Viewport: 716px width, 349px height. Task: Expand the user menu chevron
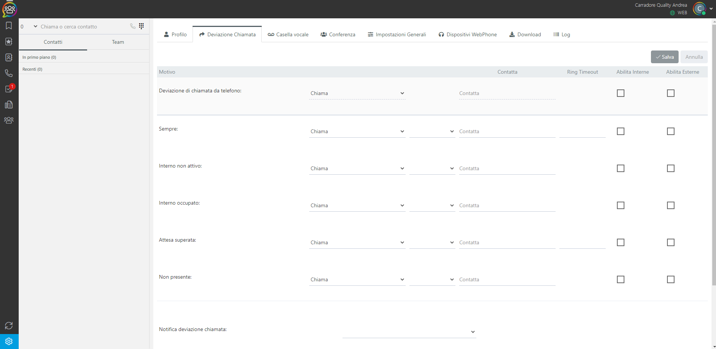tap(711, 9)
